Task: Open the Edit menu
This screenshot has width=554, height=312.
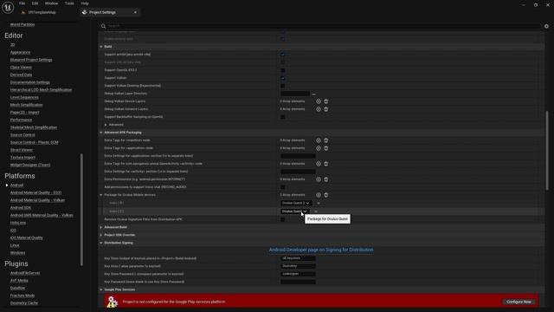Action: [x=35, y=3]
